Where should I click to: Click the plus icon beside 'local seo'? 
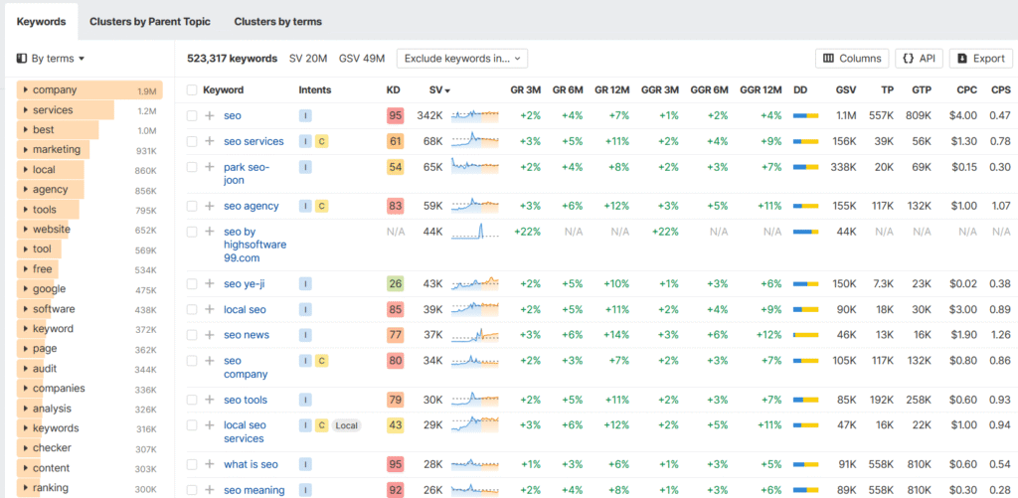[x=210, y=309]
